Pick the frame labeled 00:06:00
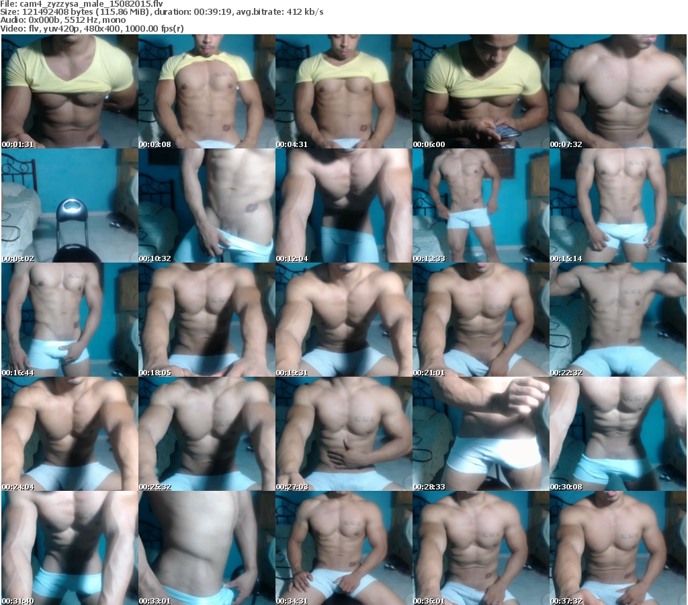The height and width of the screenshot is (605, 688). point(481,91)
